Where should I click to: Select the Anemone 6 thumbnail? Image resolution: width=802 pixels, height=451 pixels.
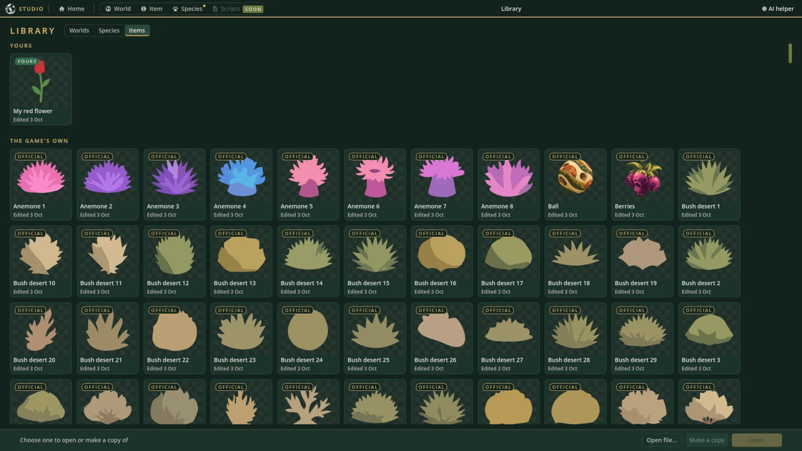coord(375,184)
